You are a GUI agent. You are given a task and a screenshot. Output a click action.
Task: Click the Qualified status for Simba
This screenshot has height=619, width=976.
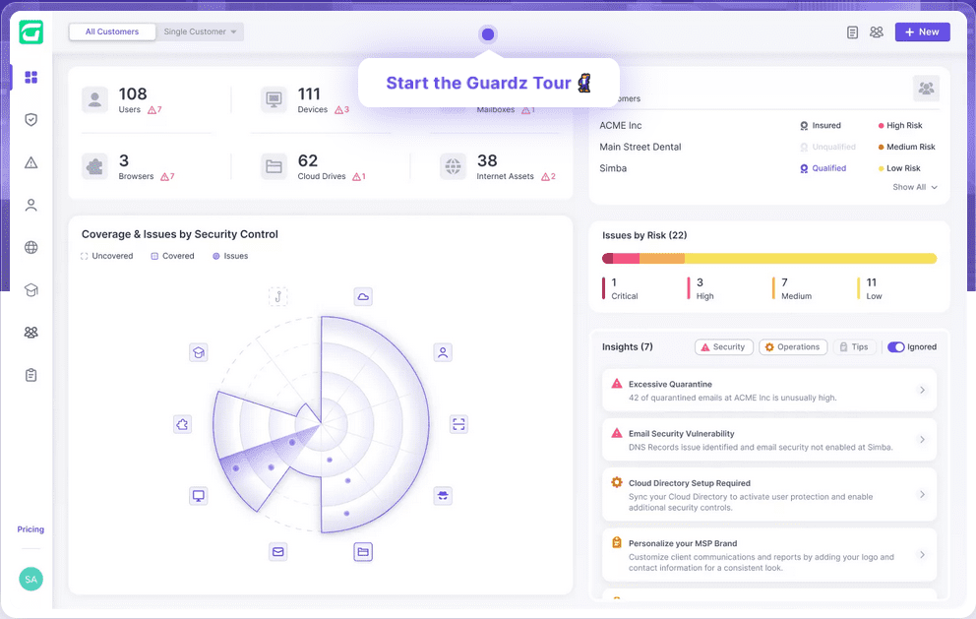click(823, 168)
